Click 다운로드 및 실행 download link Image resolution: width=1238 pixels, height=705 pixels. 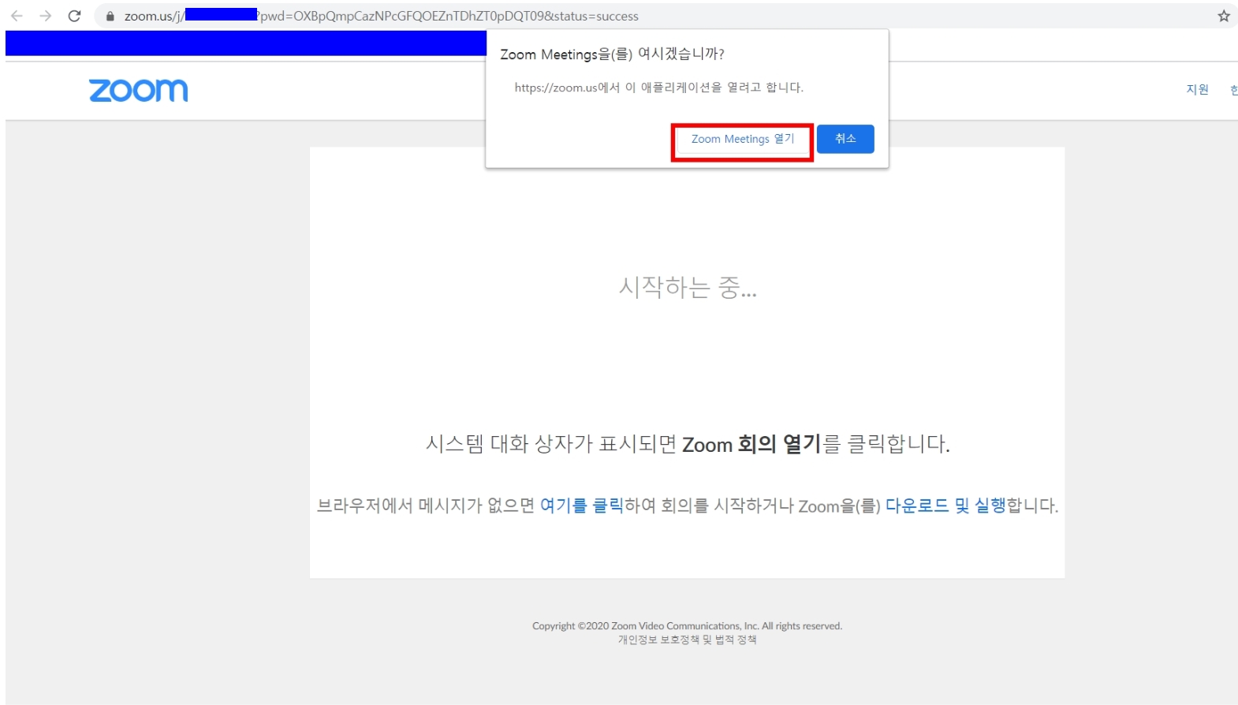[945, 505]
